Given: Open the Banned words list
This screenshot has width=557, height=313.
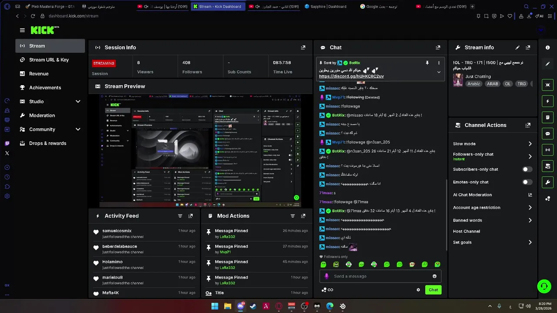Looking at the screenshot, I should (x=492, y=220).
